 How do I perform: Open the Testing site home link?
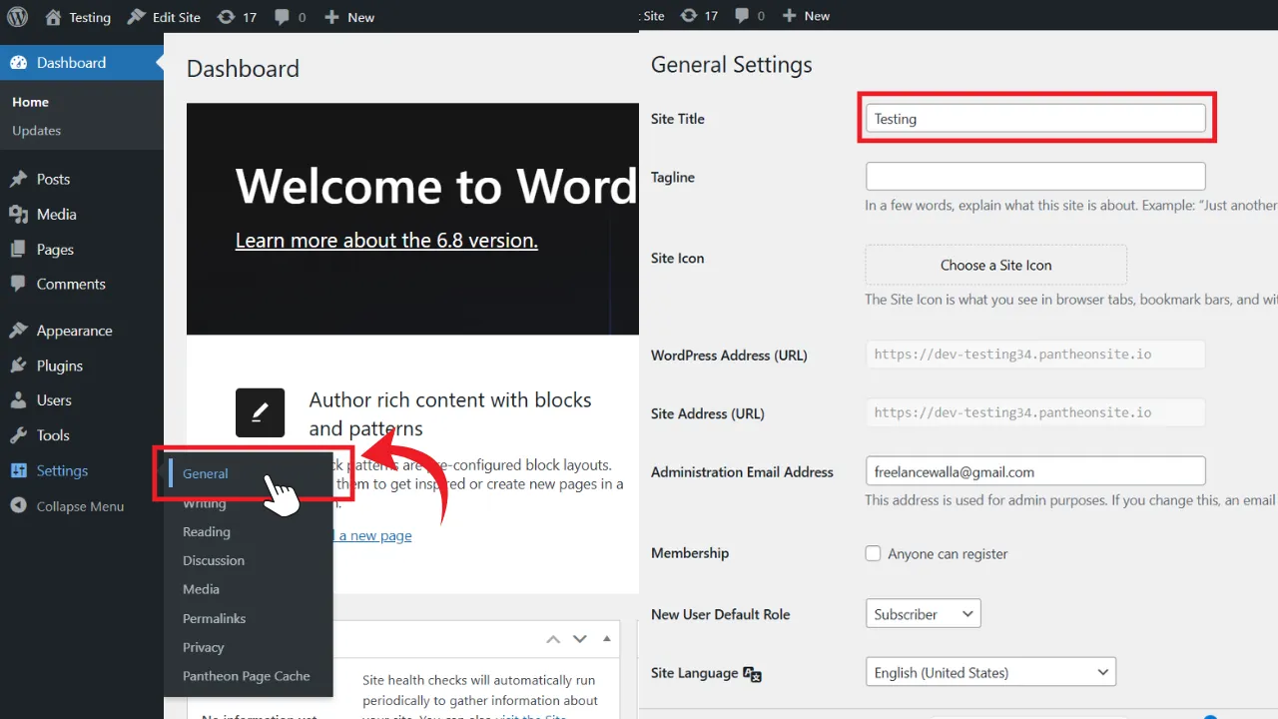point(78,17)
